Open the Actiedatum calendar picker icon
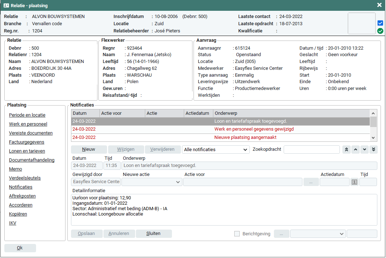386x258 pixels. [x=354, y=182]
